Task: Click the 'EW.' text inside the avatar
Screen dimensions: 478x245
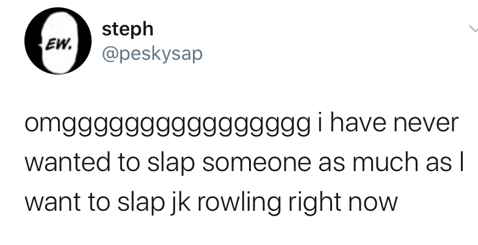Action: [x=59, y=45]
